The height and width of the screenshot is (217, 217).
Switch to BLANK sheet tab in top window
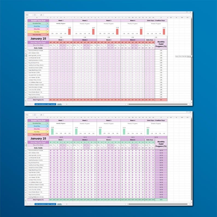click(x=60, y=104)
